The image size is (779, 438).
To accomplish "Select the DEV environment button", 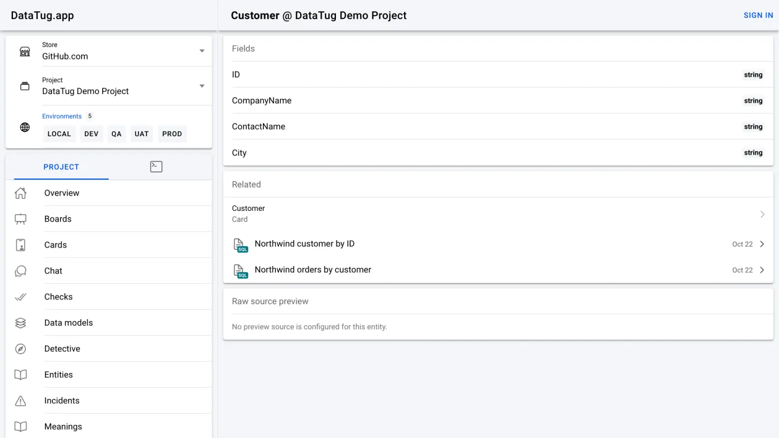I will click(91, 134).
